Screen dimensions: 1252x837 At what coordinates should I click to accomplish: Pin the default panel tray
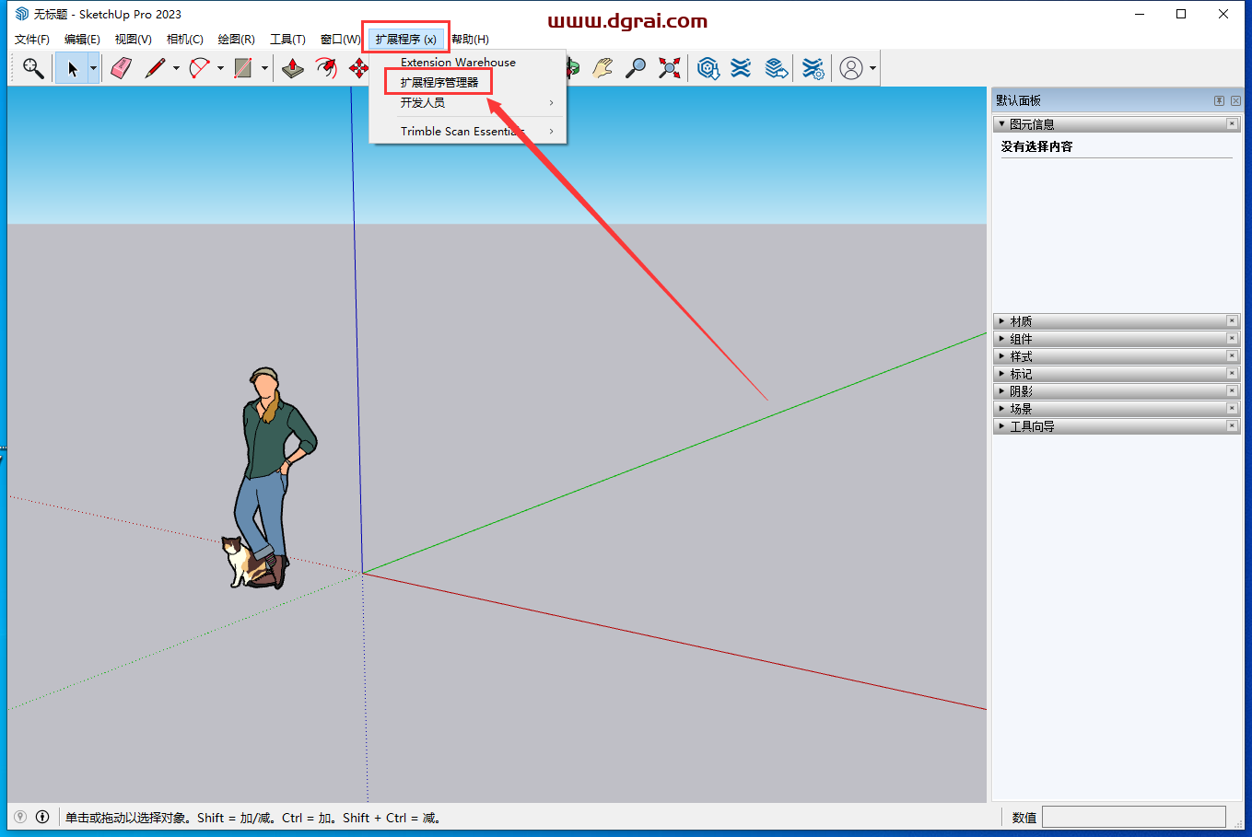point(1219,100)
